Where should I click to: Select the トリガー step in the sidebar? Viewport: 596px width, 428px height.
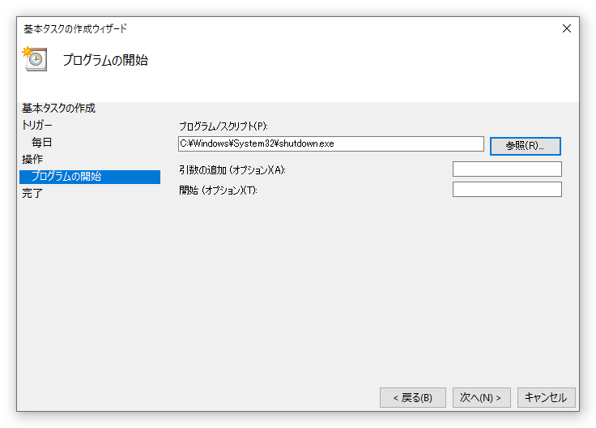pos(37,125)
